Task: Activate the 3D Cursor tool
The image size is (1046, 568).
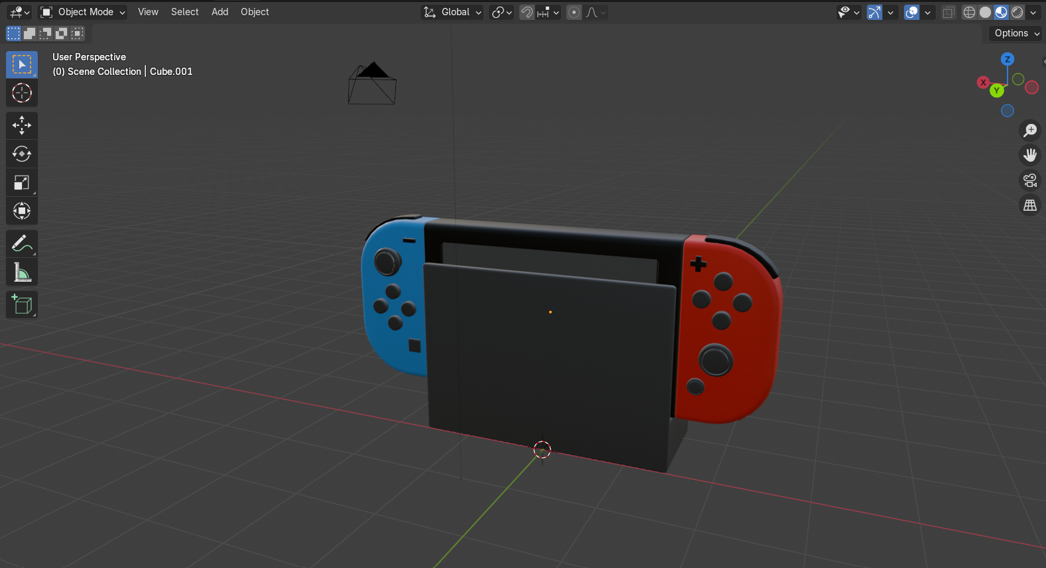Action: click(x=22, y=93)
